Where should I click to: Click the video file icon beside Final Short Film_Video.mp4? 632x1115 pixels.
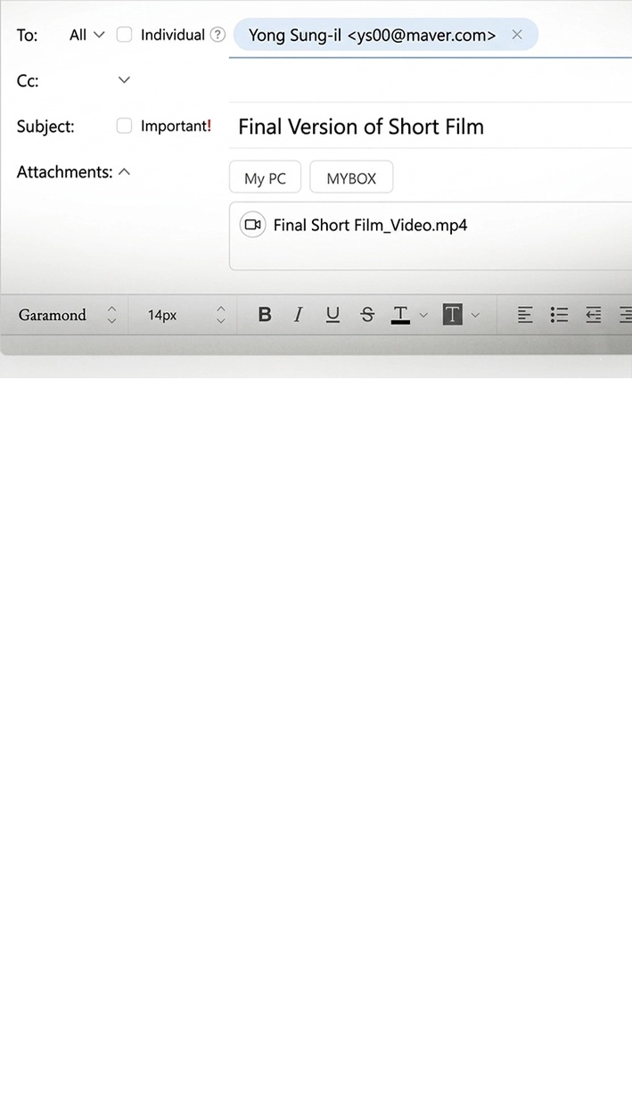click(x=253, y=225)
